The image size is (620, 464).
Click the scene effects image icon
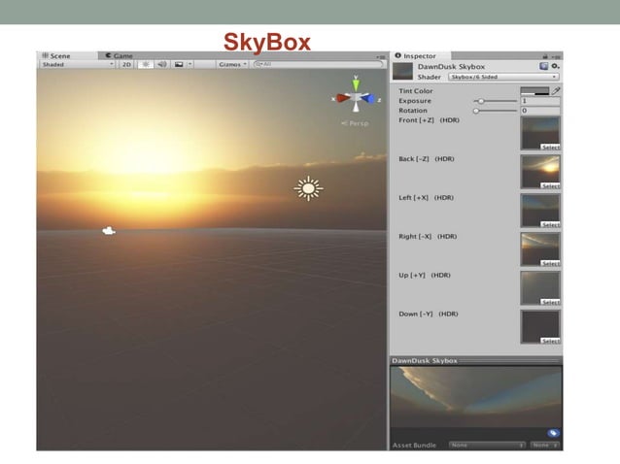pos(177,64)
